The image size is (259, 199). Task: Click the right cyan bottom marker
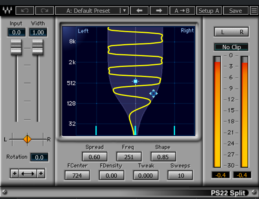coord(174,130)
